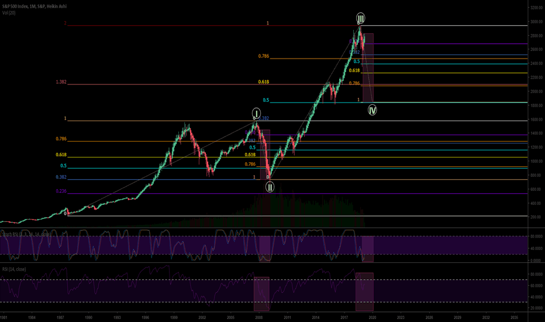Click the 0.0000 Stoch RSI scale label

coord(537,261)
